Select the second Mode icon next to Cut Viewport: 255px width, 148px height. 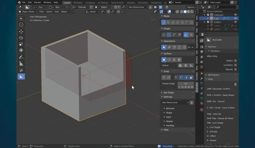[x=168, y=22]
